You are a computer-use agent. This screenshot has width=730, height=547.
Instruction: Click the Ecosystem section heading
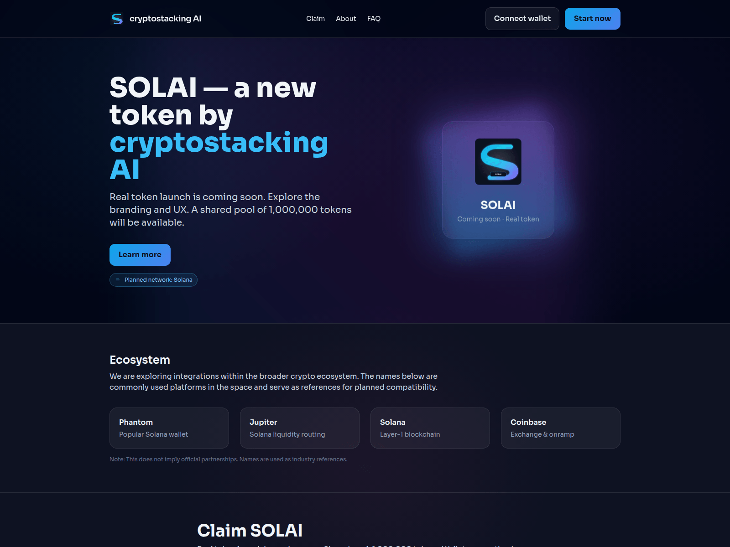(x=140, y=360)
